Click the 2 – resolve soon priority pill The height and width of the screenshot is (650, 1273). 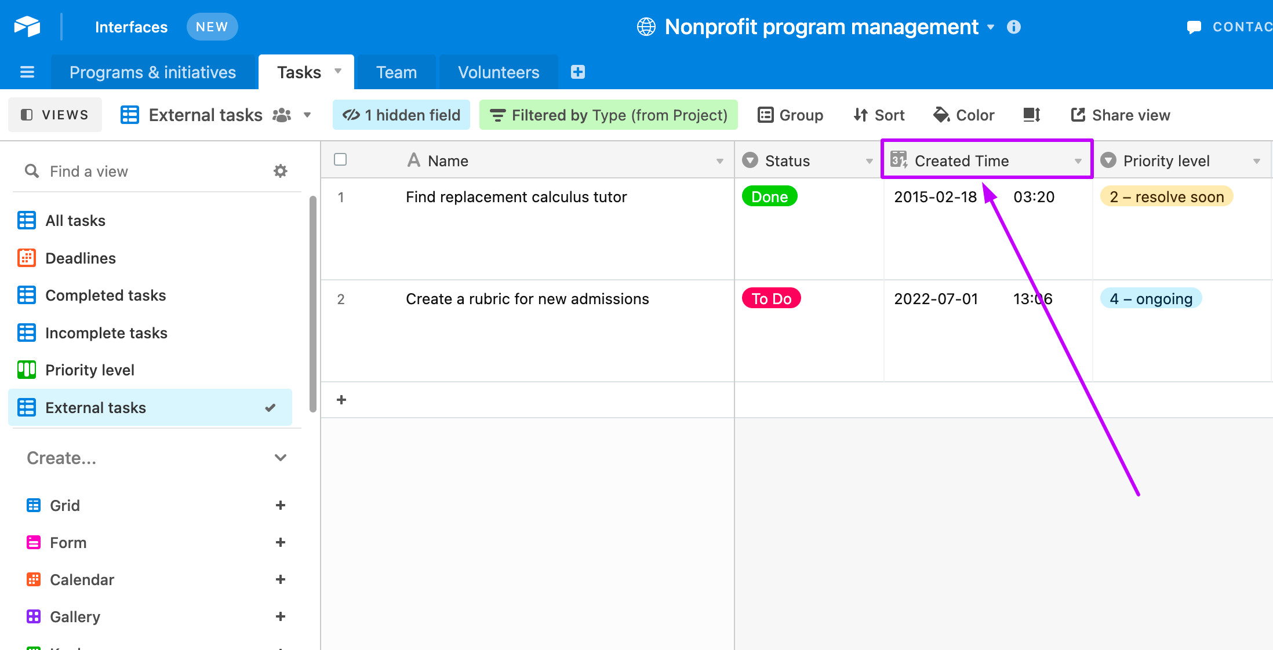pyautogui.click(x=1166, y=196)
